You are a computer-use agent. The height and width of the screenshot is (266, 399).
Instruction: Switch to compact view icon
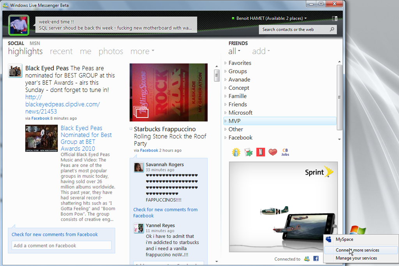pyautogui.click(x=335, y=19)
